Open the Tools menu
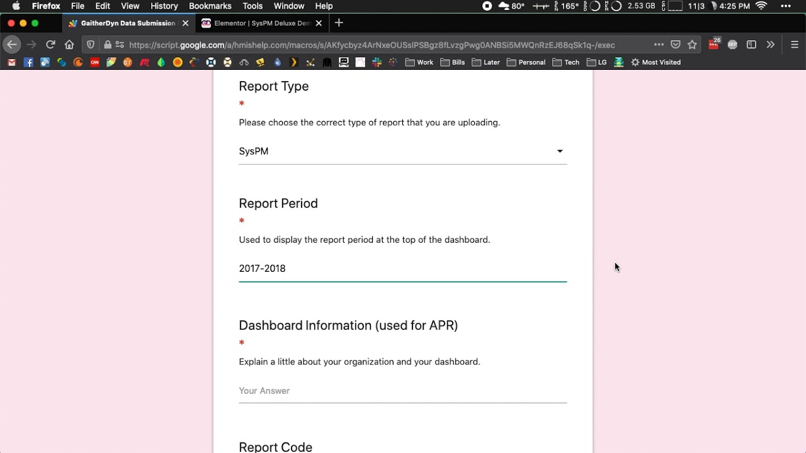806x453 pixels. pyautogui.click(x=253, y=6)
